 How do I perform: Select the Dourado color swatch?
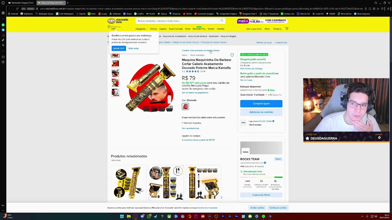point(185,107)
